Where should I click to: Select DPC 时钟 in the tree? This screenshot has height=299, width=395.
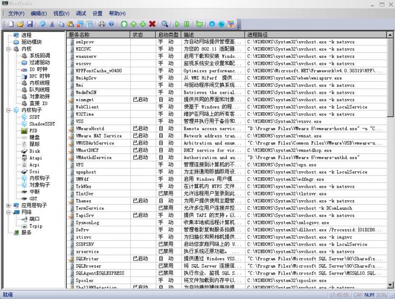(40, 76)
